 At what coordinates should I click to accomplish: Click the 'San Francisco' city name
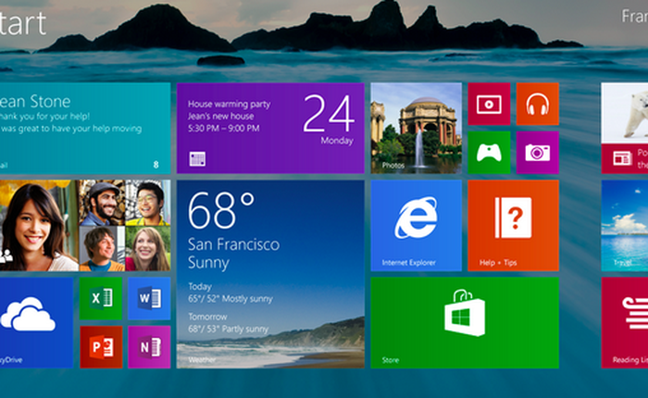[233, 244]
